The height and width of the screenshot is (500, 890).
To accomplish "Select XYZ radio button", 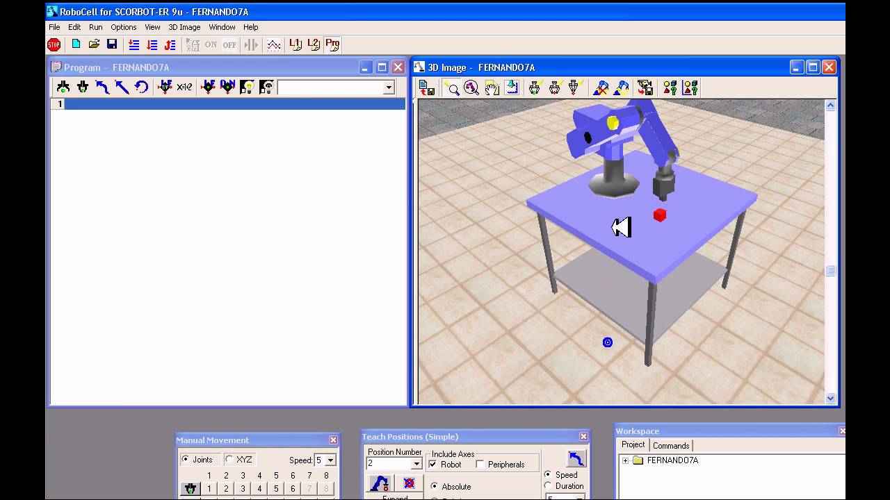I will point(229,460).
